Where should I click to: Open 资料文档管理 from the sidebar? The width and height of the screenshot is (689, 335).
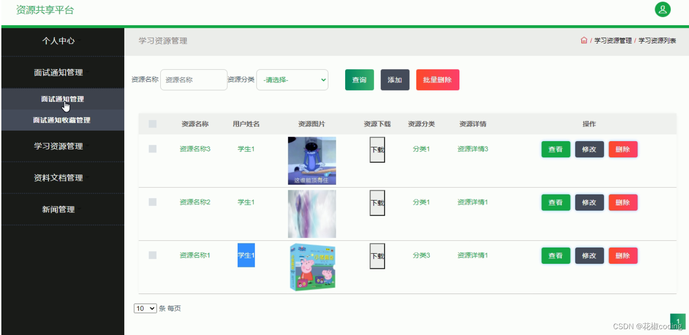click(x=57, y=178)
